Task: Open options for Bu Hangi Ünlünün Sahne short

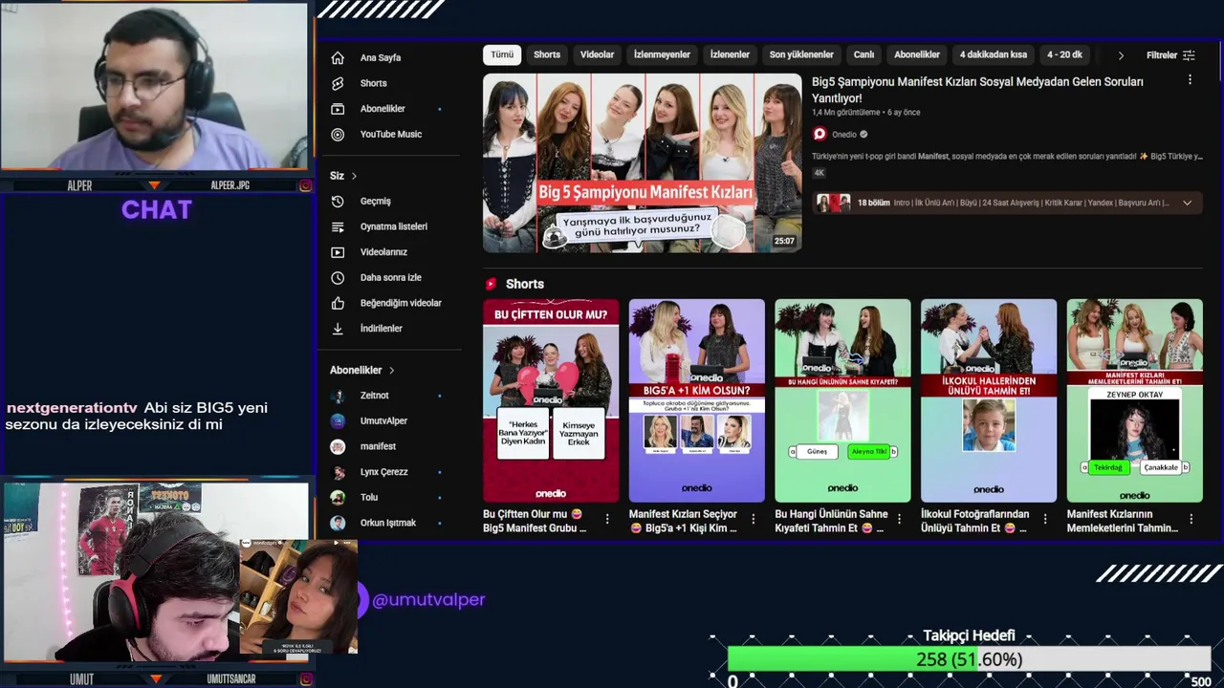Action: pos(899,520)
